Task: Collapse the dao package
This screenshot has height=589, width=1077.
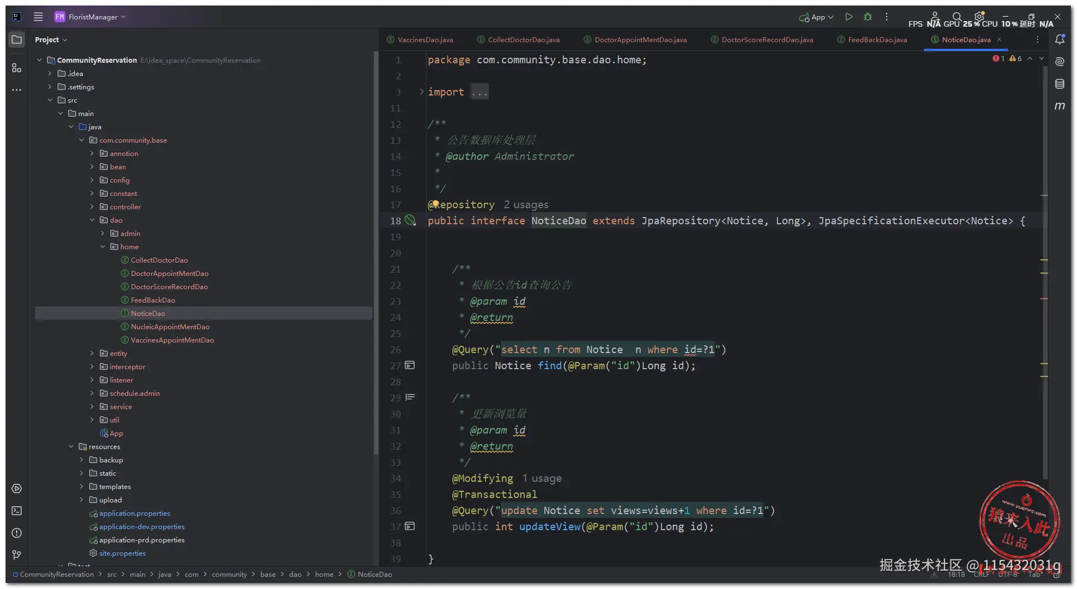Action: point(92,220)
